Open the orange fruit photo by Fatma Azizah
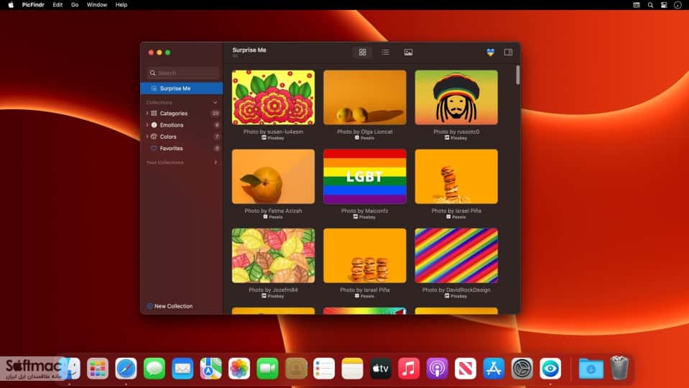Image resolution: width=689 pixels, height=388 pixels. [x=273, y=177]
